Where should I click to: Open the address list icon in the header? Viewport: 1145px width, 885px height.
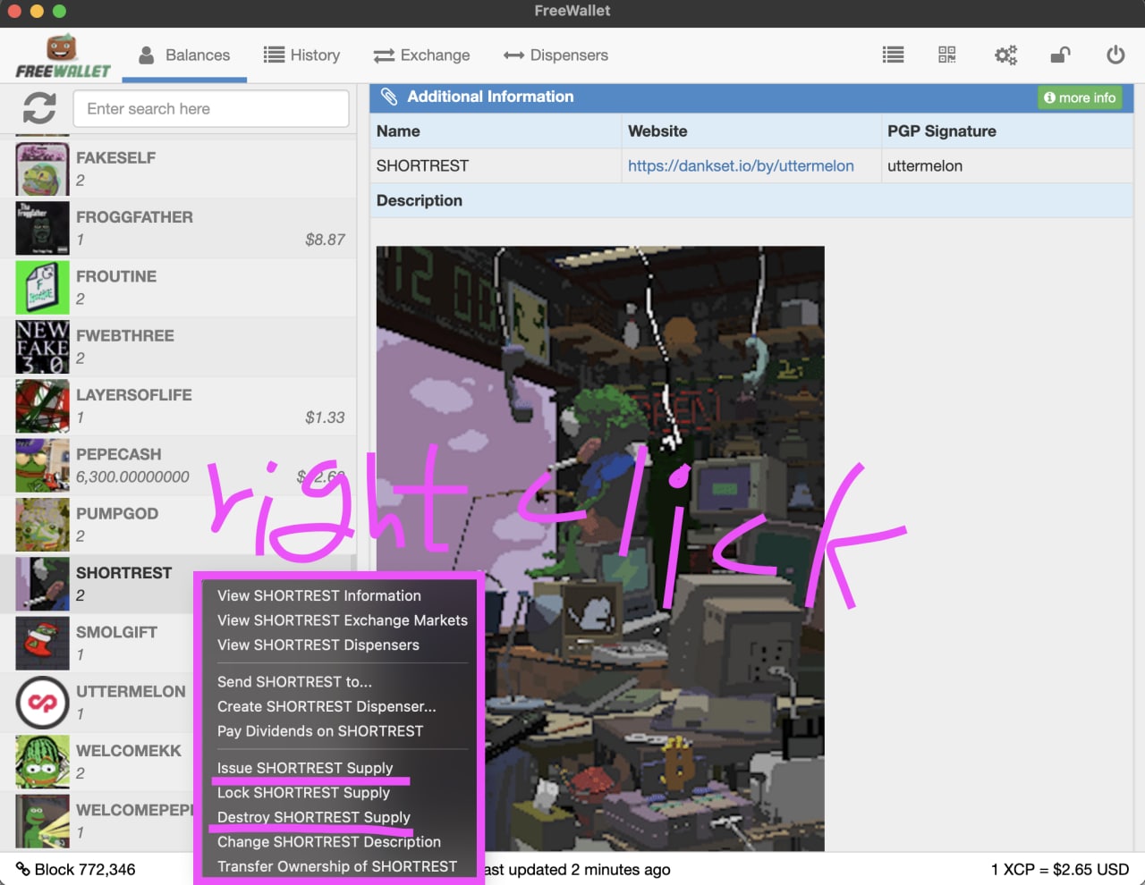[893, 55]
